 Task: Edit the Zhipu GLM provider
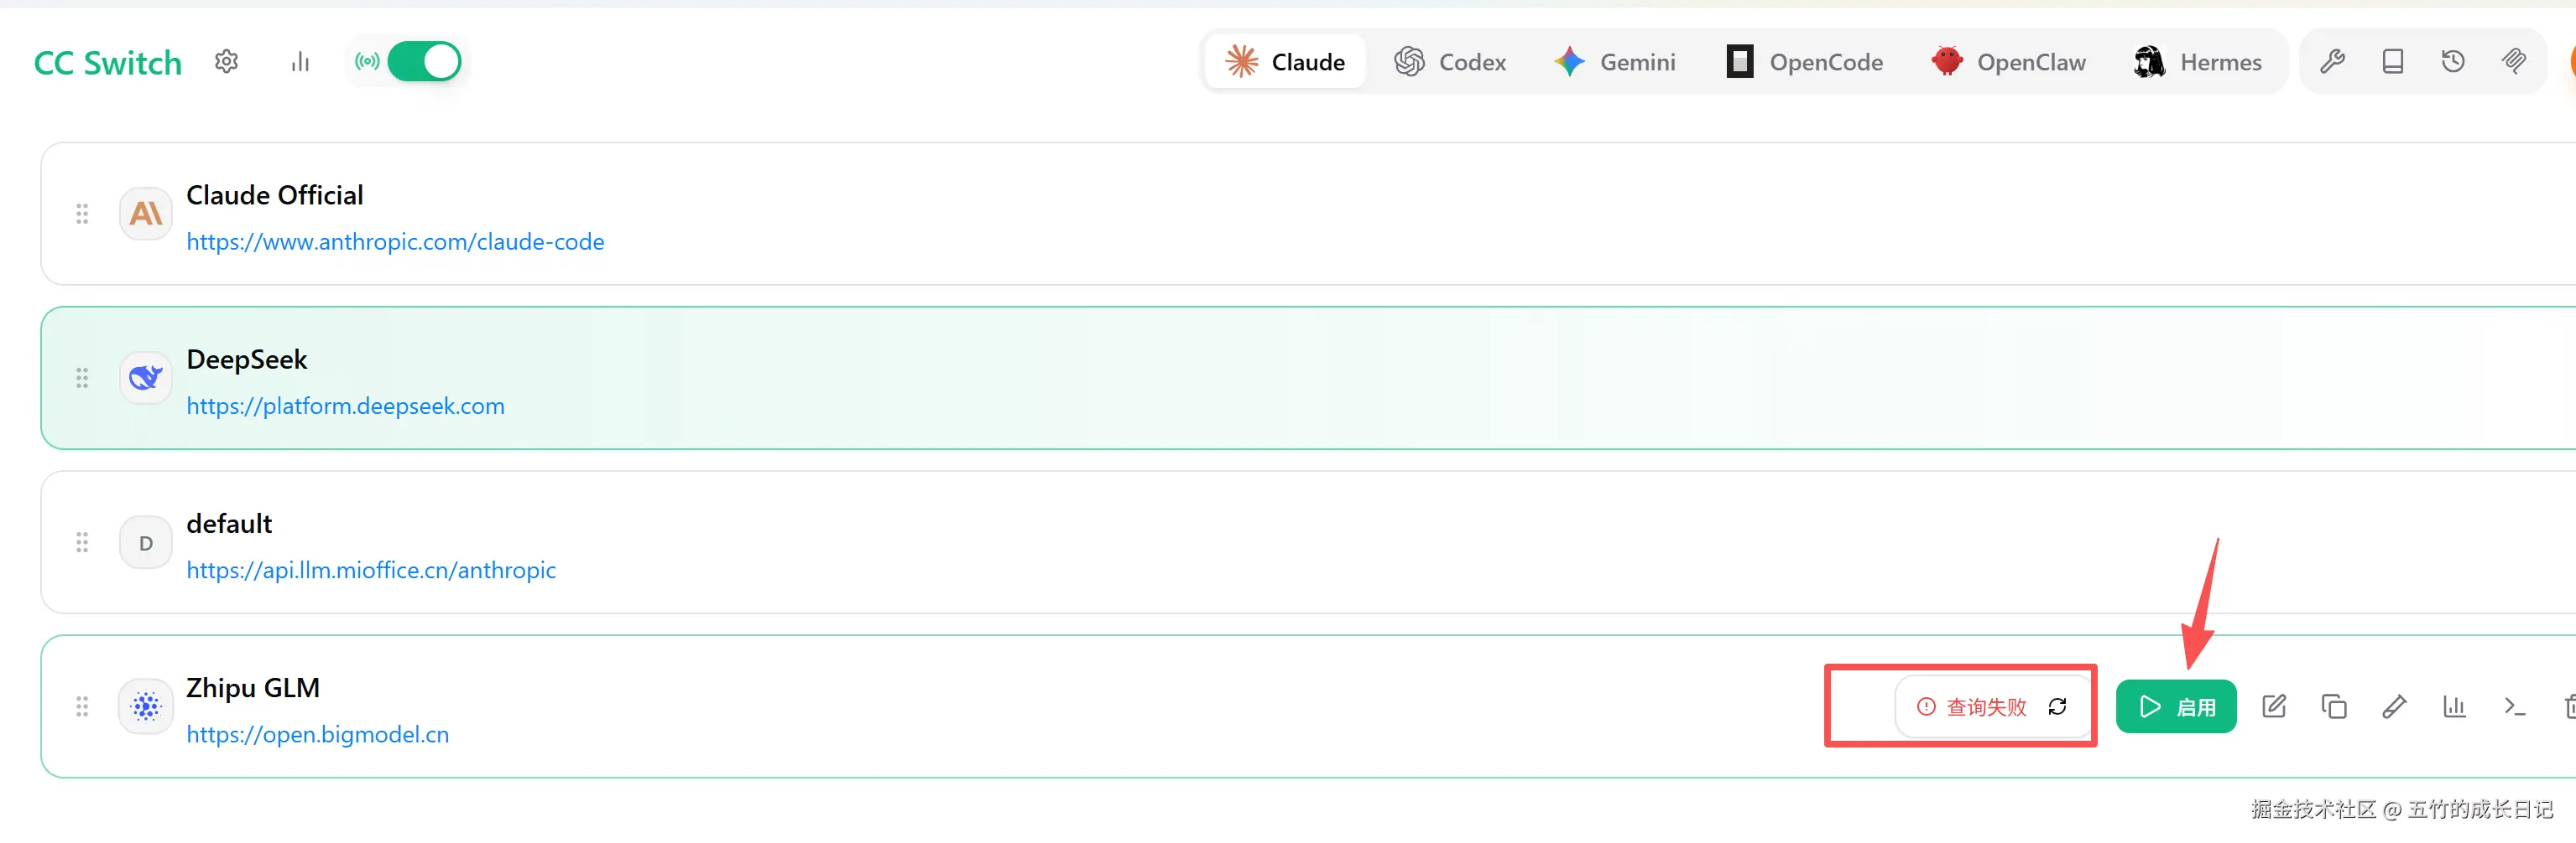(2274, 707)
